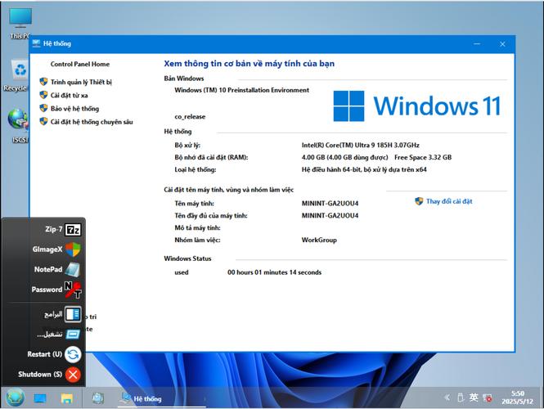Viewport: 544px width, 409px height.
Task: Click the start orb on taskbar
Action: (x=16, y=398)
